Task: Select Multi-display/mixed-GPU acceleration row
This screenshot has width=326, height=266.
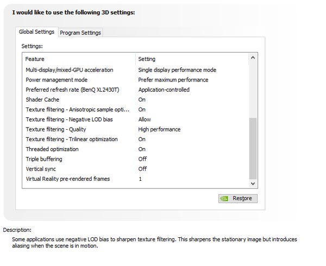Action: pyautogui.click(x=70, y=70)
